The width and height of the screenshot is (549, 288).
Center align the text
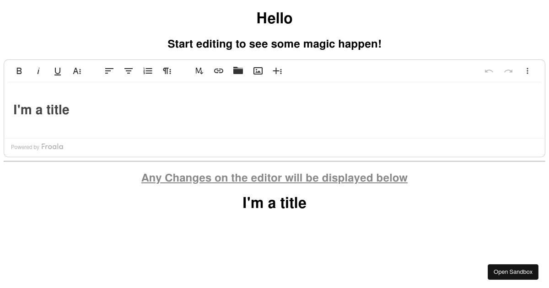click(x=129, y=71)
